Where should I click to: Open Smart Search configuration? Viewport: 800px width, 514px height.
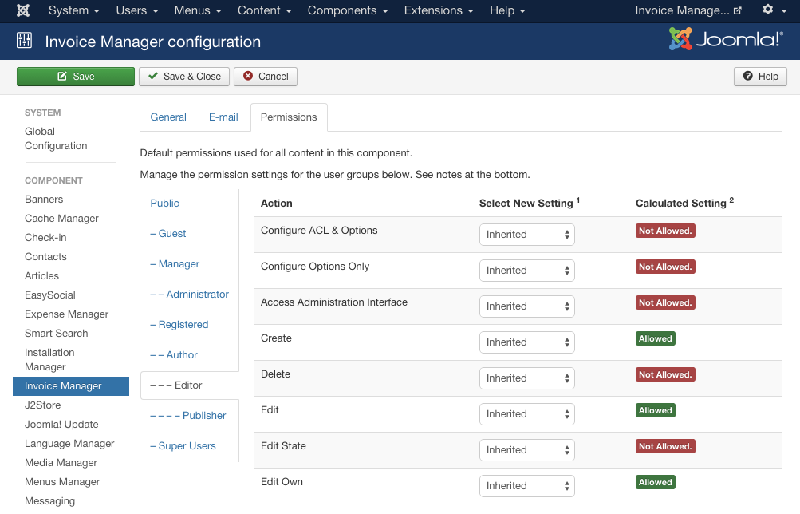point(56,334)
